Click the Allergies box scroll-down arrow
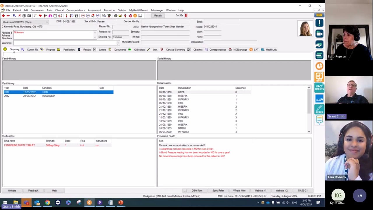The image size is (373, 210). 95,37
